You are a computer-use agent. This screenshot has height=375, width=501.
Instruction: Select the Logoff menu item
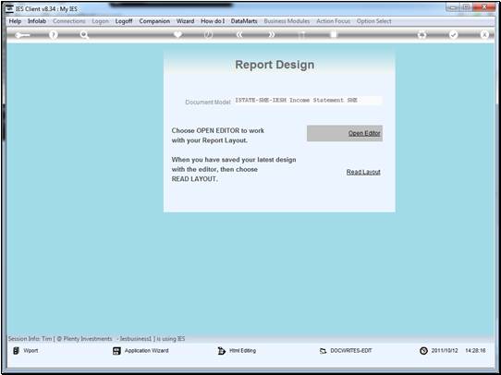pyautogui.click(x=124, y=21)
